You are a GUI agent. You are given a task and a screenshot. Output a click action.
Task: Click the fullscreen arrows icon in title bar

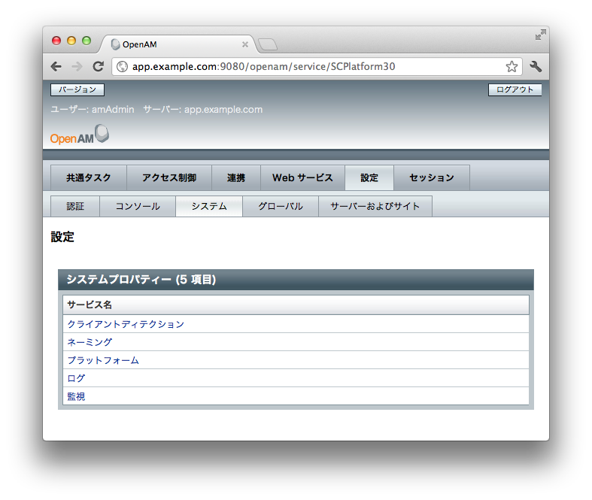pyautogui.click(x=540, y=35)
